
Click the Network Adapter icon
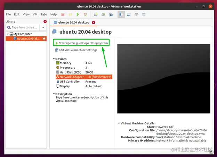point(58,77)
